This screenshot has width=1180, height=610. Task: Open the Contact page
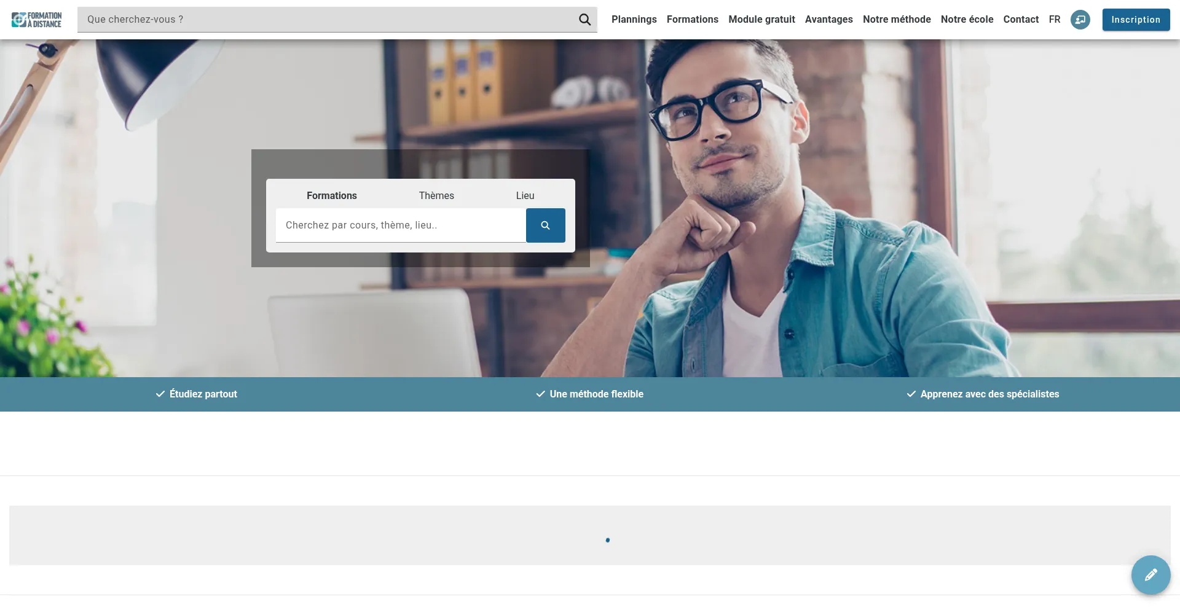(1021, 20)
